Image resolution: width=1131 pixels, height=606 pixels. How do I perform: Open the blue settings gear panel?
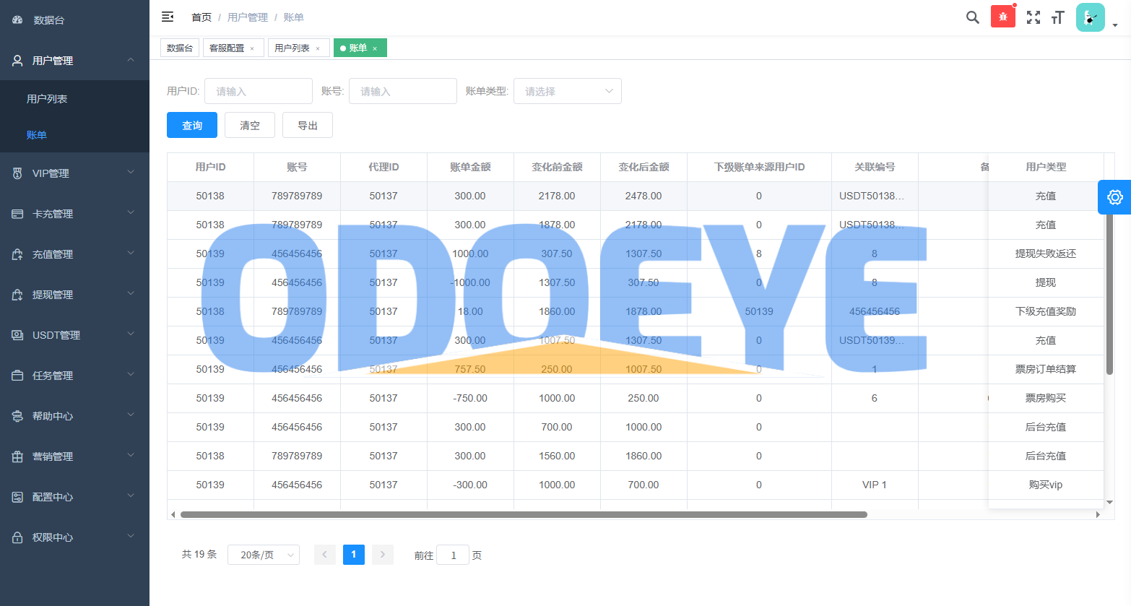point(1114,197)
